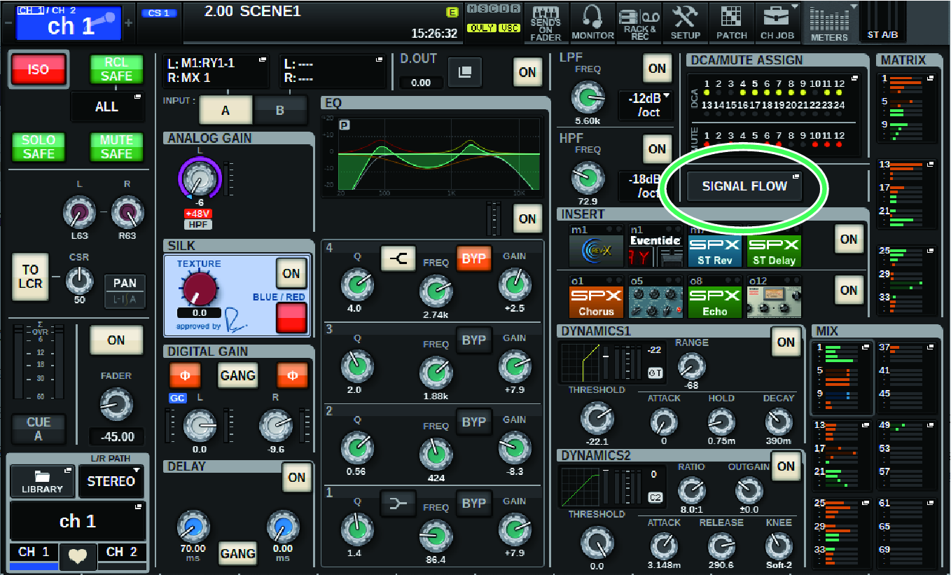951x575 pixels.
Task: Open the L/R PATH STEREO dropdown
Action: pos(111,482)
